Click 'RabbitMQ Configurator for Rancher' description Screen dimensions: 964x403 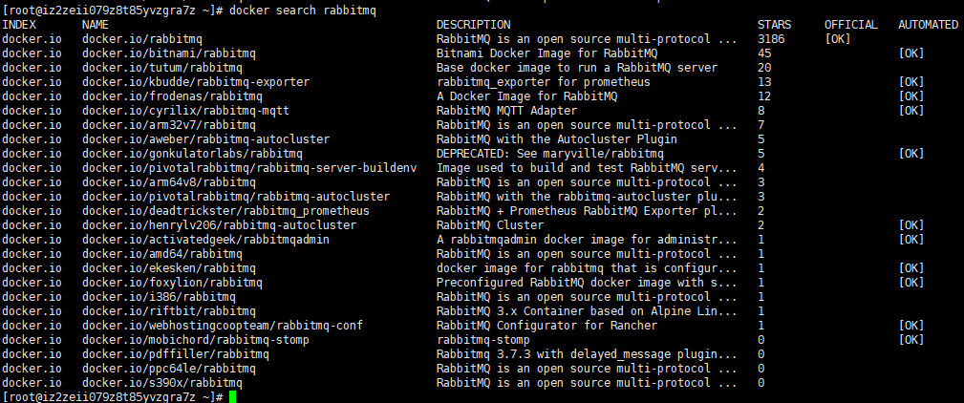[x=547, y=326]
